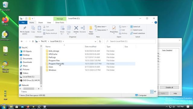Refresh the current folder view
This screenshot has width=193, height=109.
100,41
